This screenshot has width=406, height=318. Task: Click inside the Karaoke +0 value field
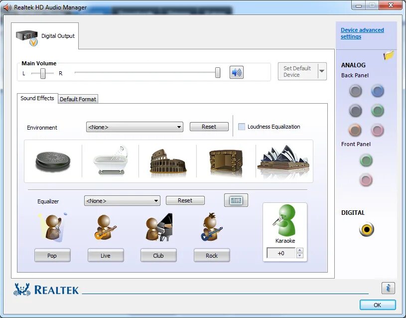281,253
